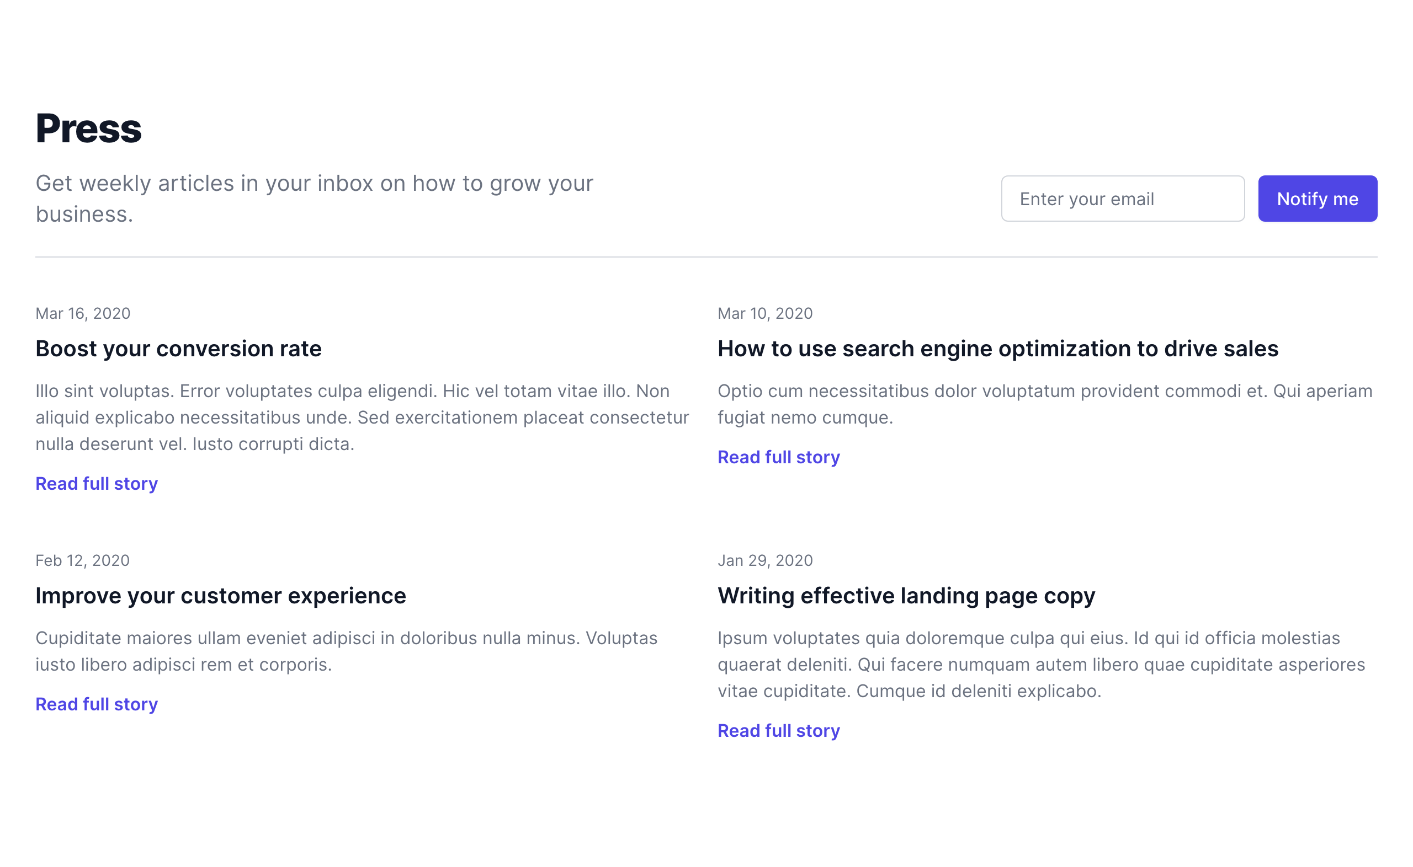
Task: Click the Ipsum voluptates quia description paragraph
Action: [x=1040, y=665]
